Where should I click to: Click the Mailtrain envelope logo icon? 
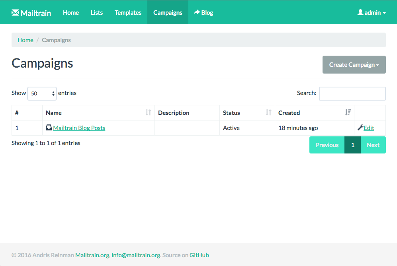(15, 13)
